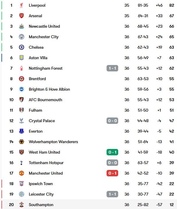Click the Arsenal club crest
177x209 pixels.
click(x=22, y=16)
